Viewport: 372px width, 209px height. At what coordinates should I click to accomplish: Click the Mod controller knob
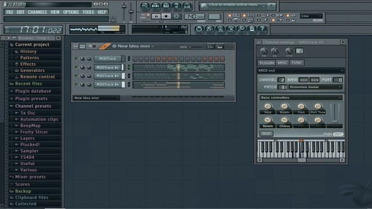[x=267, y=106]
